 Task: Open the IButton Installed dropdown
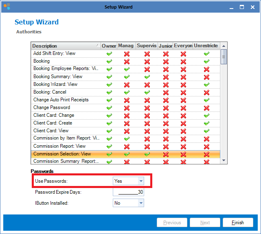pos(140,203)
